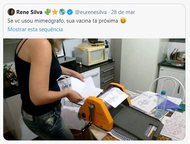
Task: Click the tweet text about mimeógrafo
Action: [x=63, y=21]
